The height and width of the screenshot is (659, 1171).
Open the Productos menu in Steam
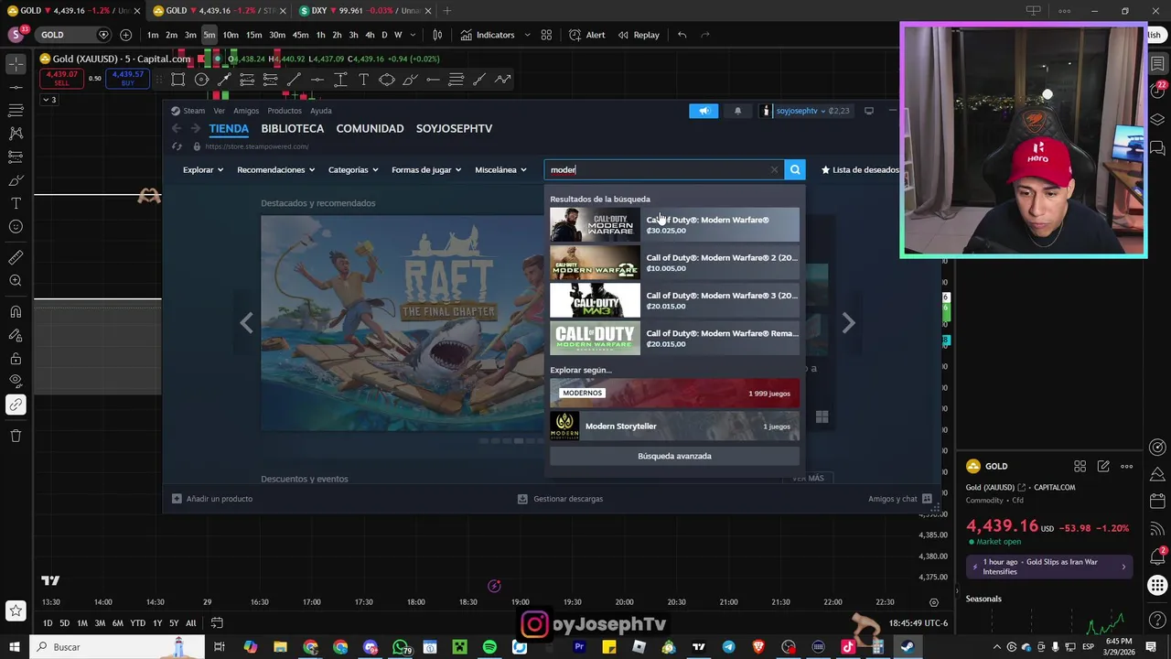[x=285, y=111]
